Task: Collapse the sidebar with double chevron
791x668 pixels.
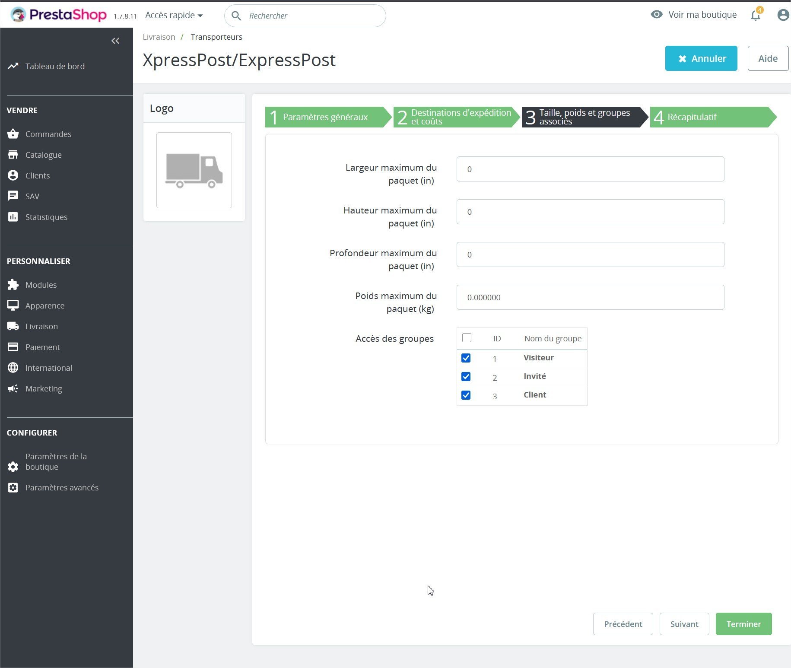Action: click(115, 41)
